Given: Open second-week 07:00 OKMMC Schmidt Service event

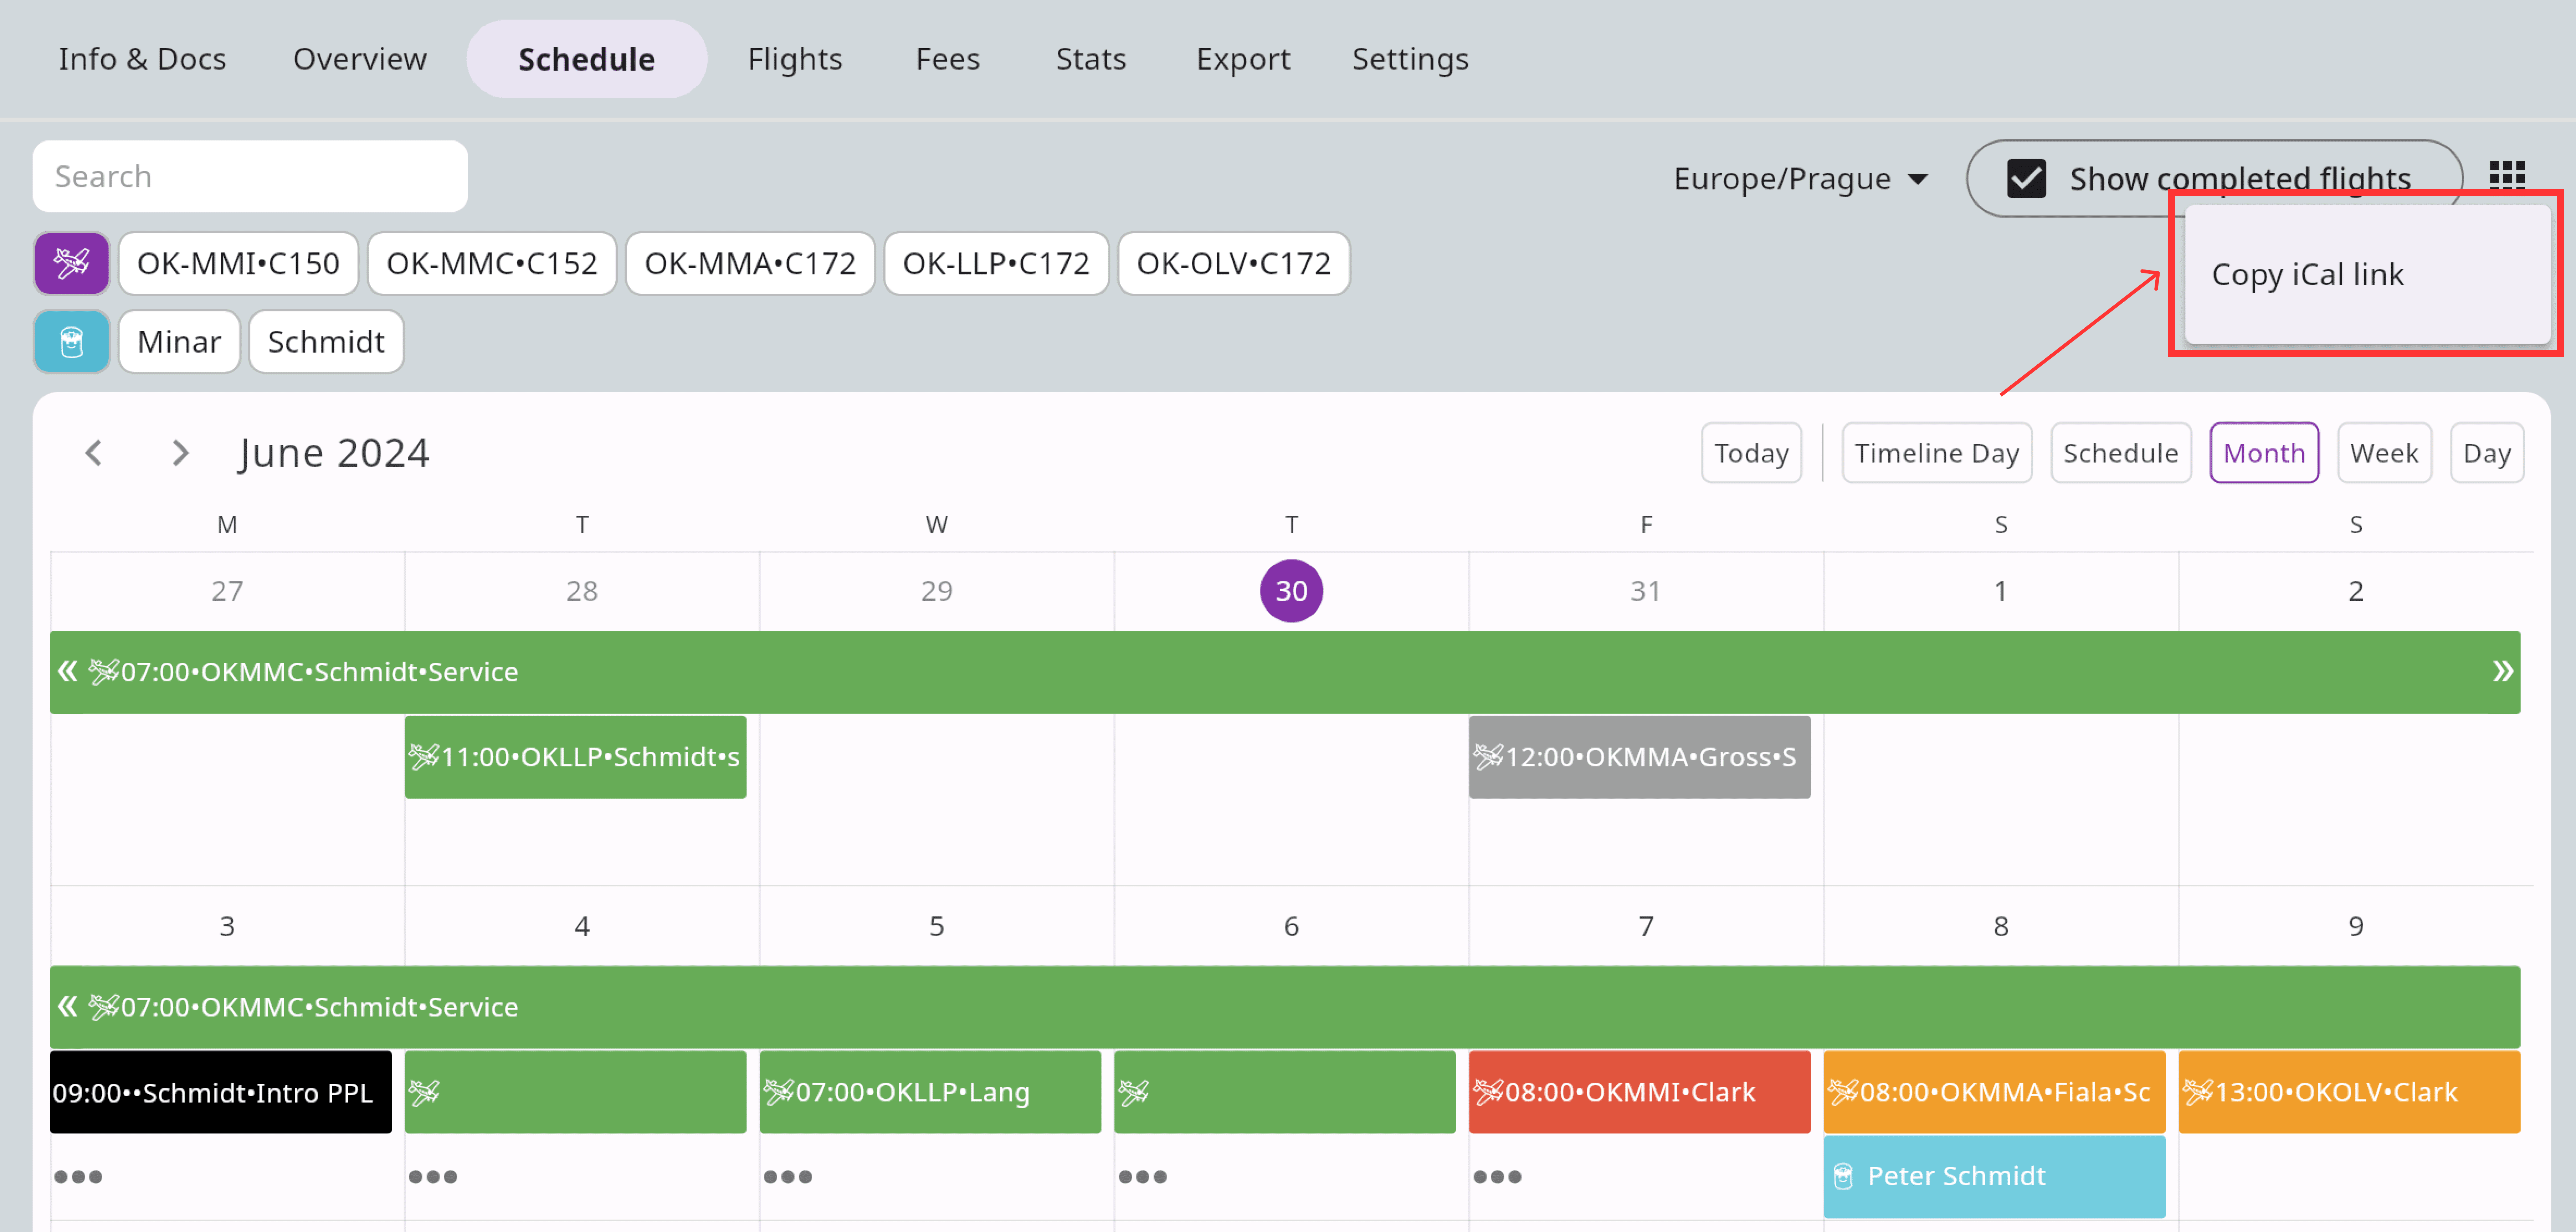Looking at the screenshot, I should click(1285, 1007).
